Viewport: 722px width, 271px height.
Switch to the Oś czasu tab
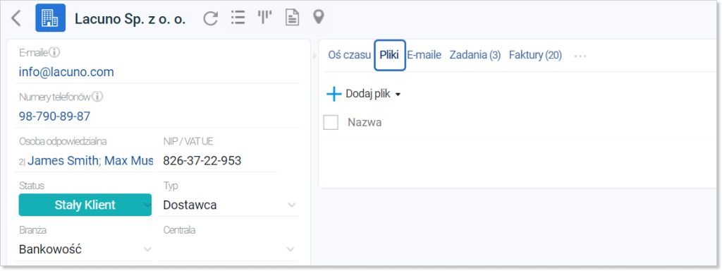click(x=350, y=55)
